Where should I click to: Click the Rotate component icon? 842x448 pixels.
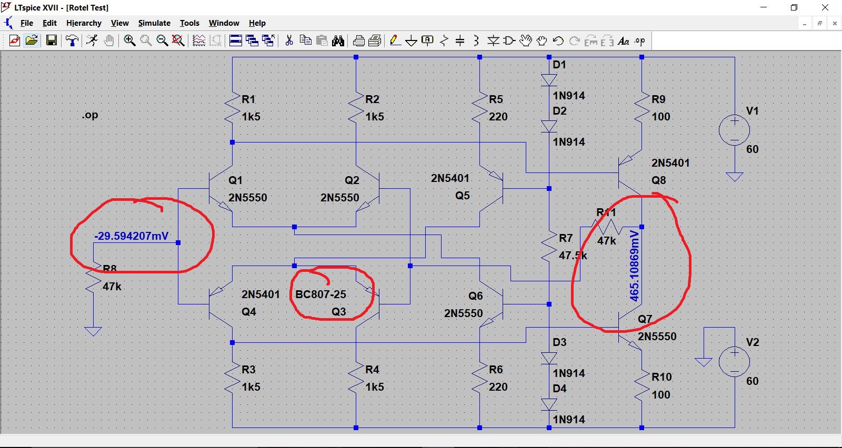coord(591,40)
